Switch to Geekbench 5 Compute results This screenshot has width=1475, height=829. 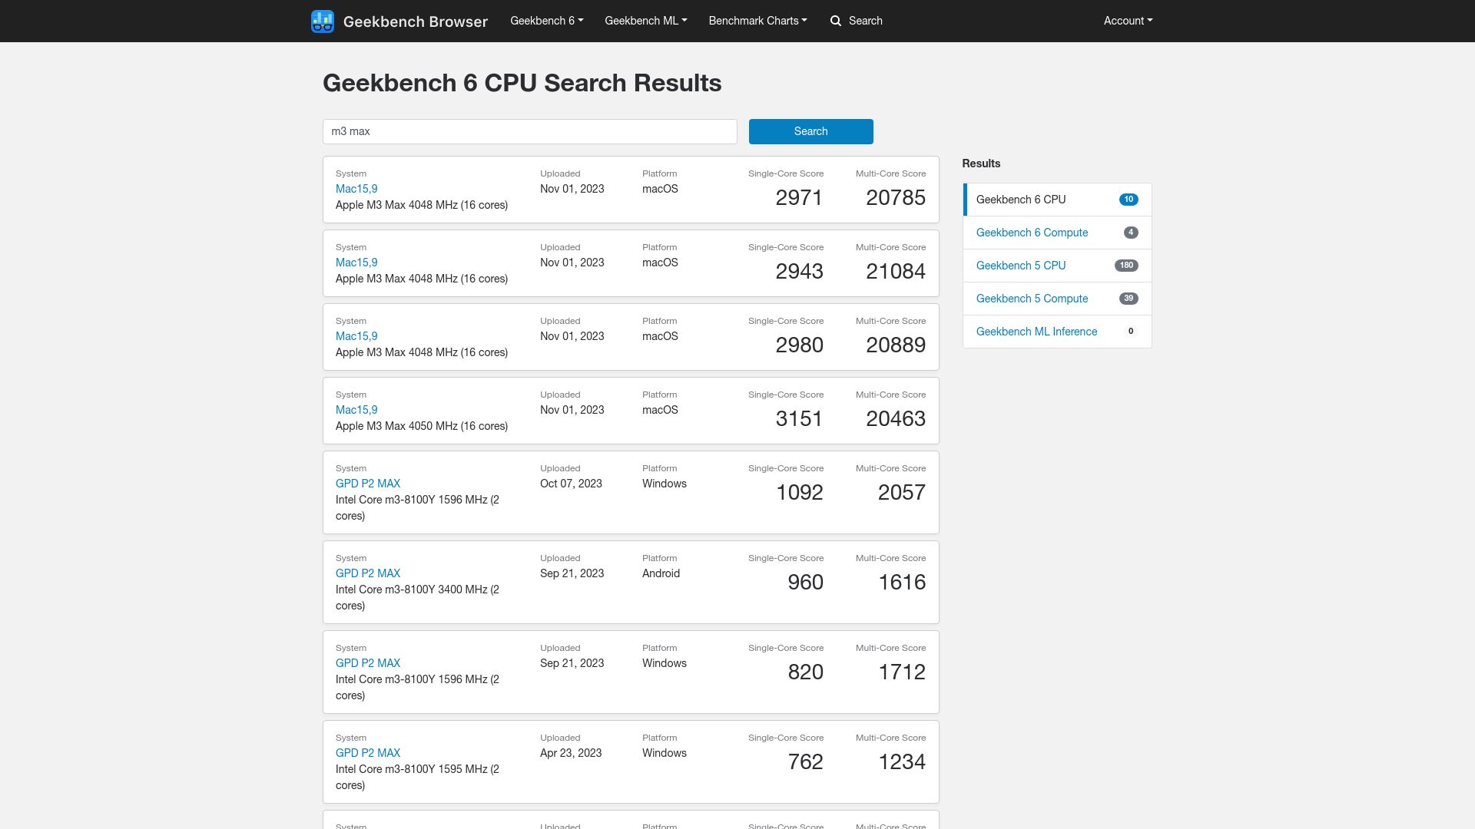coord(1057,299)
